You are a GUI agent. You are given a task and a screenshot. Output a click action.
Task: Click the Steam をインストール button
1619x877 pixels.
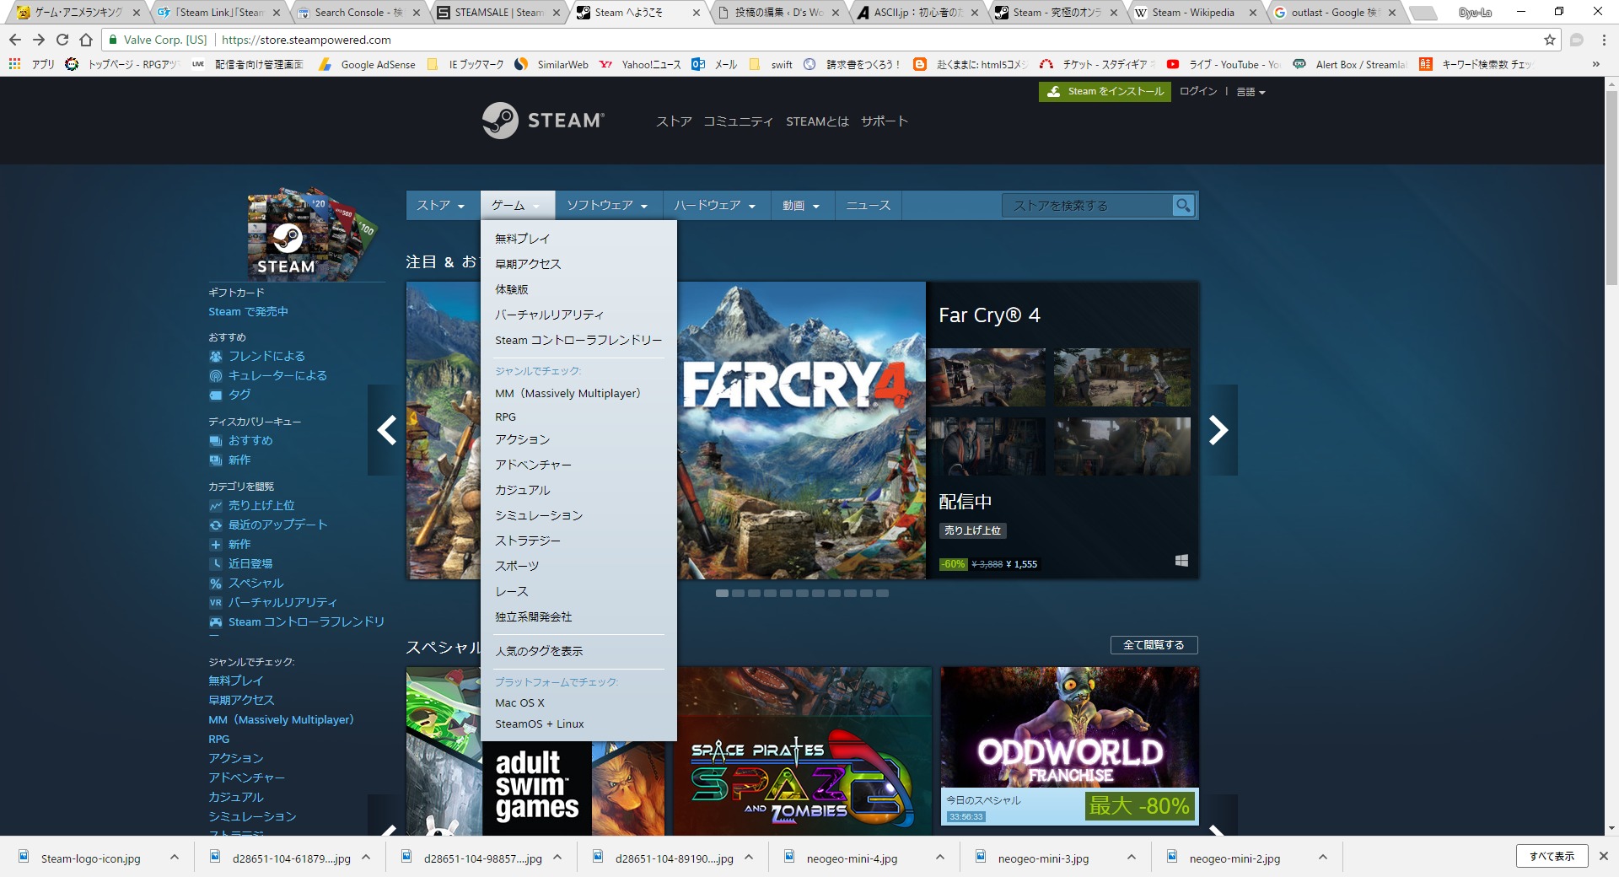click(1105, 92)
